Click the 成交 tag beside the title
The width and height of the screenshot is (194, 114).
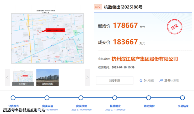[98, 7]
